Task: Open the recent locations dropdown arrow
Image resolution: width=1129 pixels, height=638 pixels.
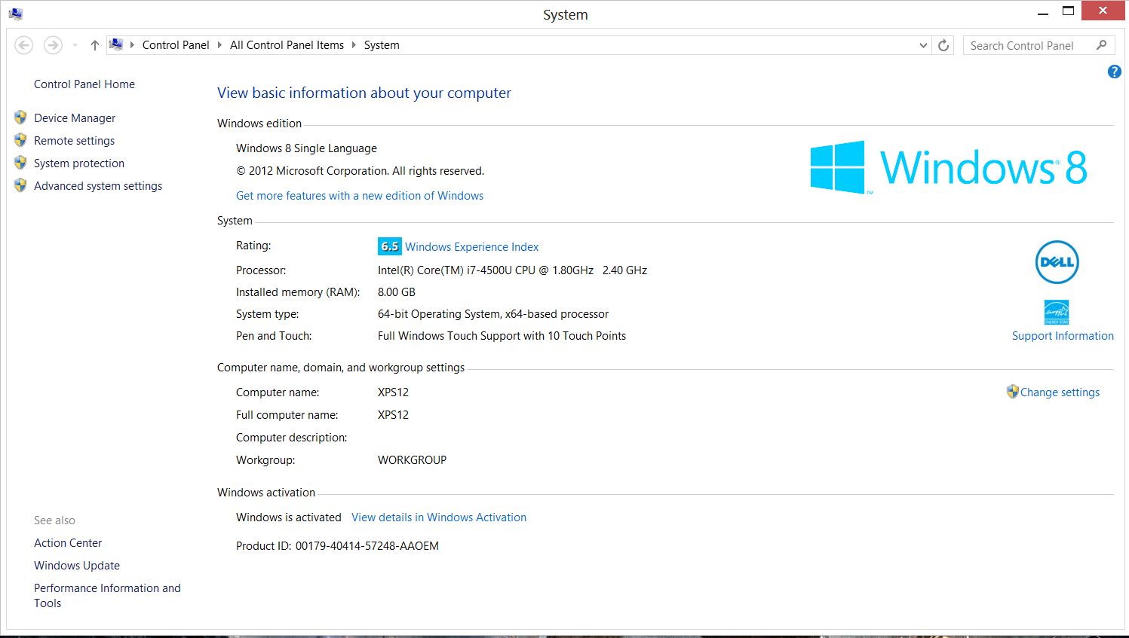Action: pos(75,45)
